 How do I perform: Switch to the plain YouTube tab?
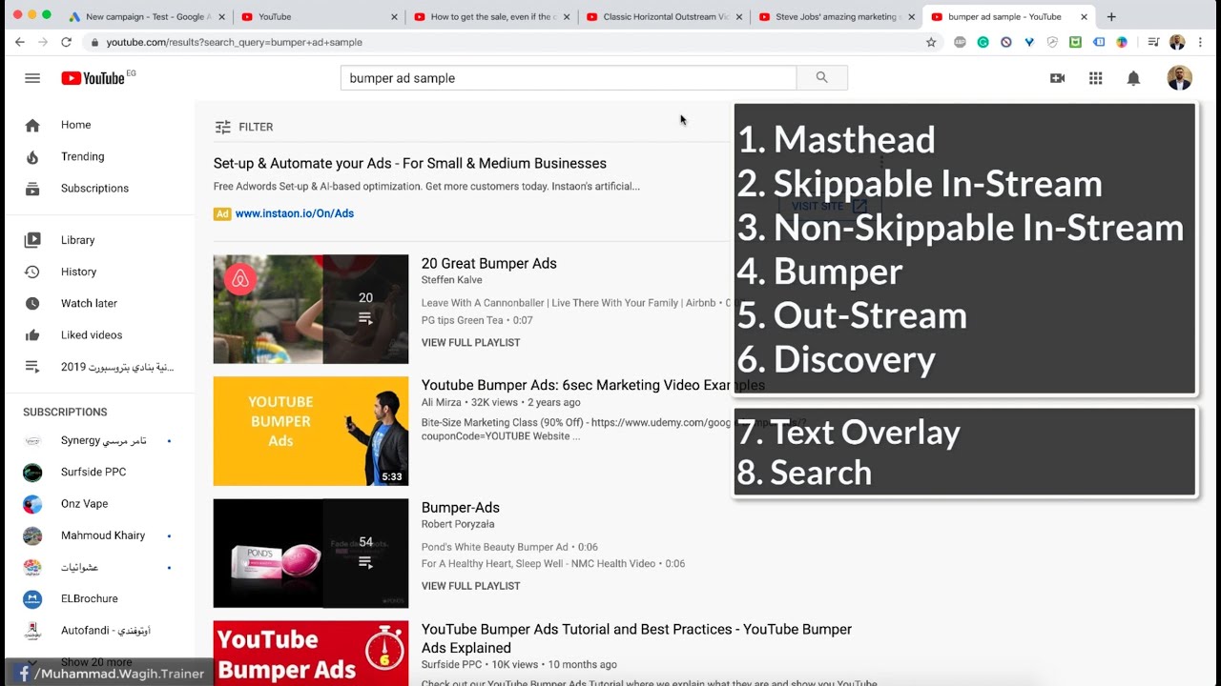pyautogui.click(x=320, y=16)
